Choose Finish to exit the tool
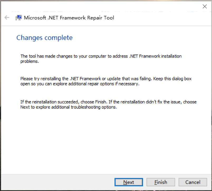This screenshot has width=212, height=191. click(161, 182)
